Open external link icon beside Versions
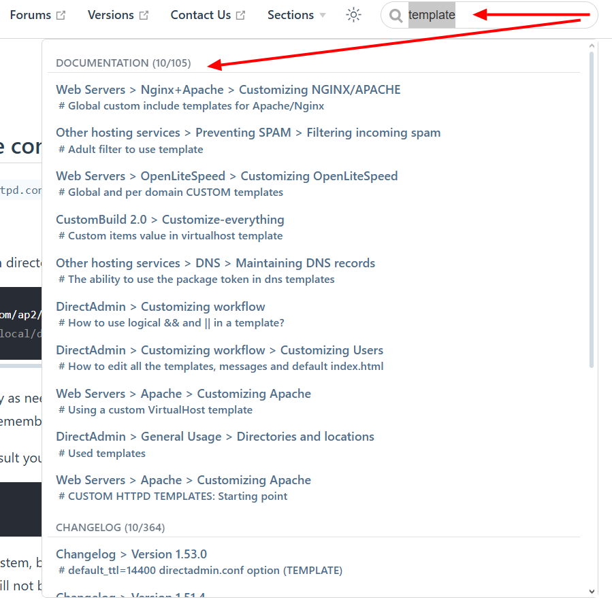The height and width of the screenshot is (608, 612). 144,15
